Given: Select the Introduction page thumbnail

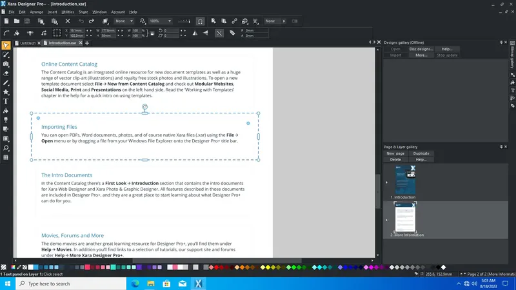Looking at the screenshot, I should point(405,180).
